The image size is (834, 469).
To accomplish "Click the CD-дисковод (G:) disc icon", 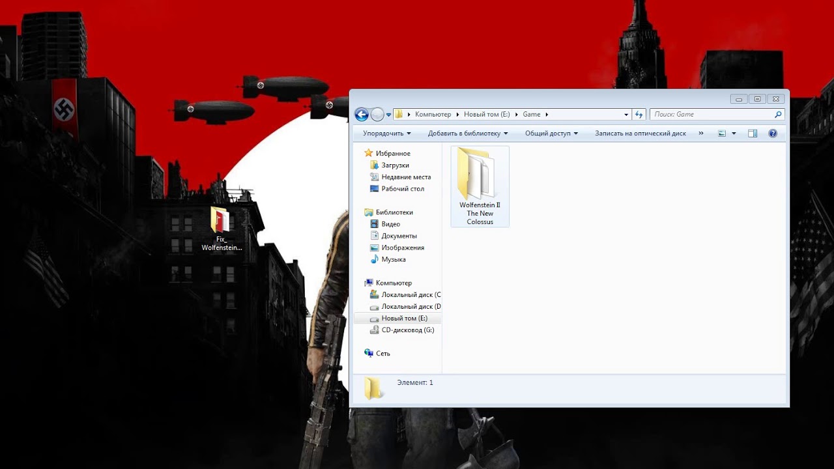I will coord(374,330).
